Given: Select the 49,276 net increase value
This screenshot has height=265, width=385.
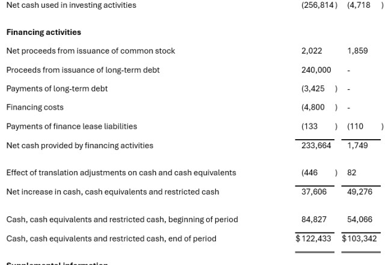Looking at the screenshot, I should [x=360, y=192].
